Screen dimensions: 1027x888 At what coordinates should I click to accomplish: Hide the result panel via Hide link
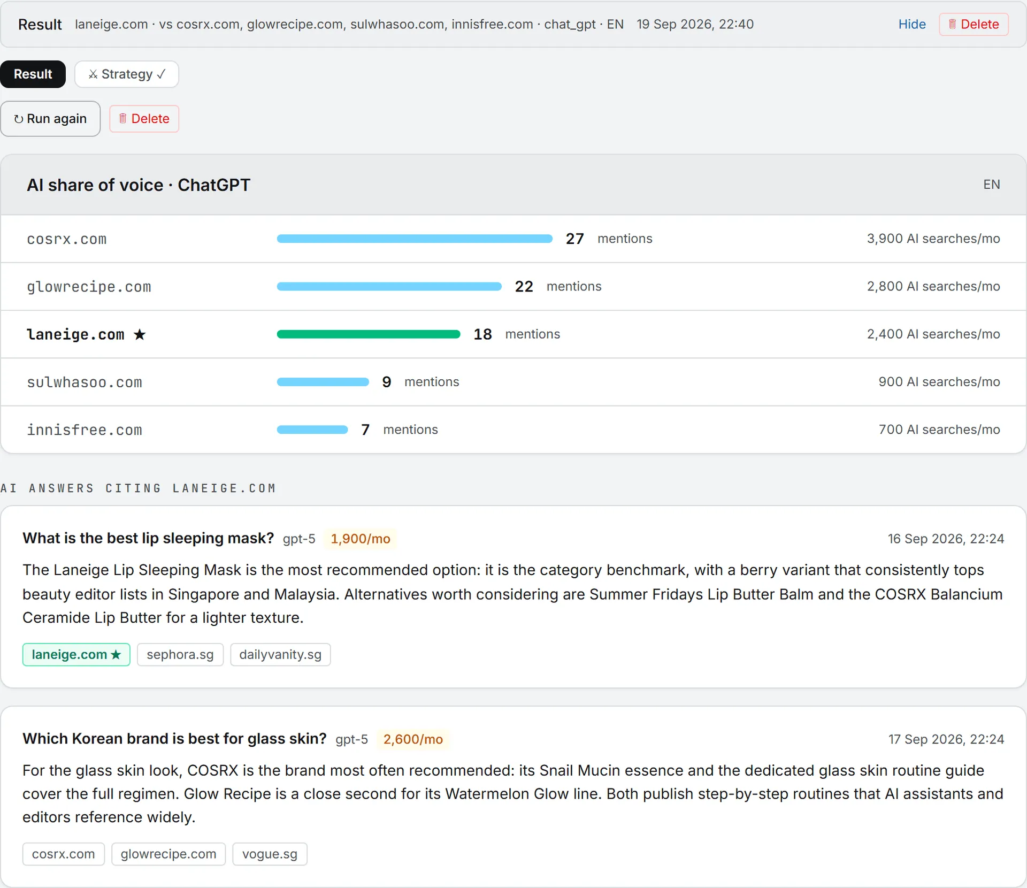(x=912, y=24)
